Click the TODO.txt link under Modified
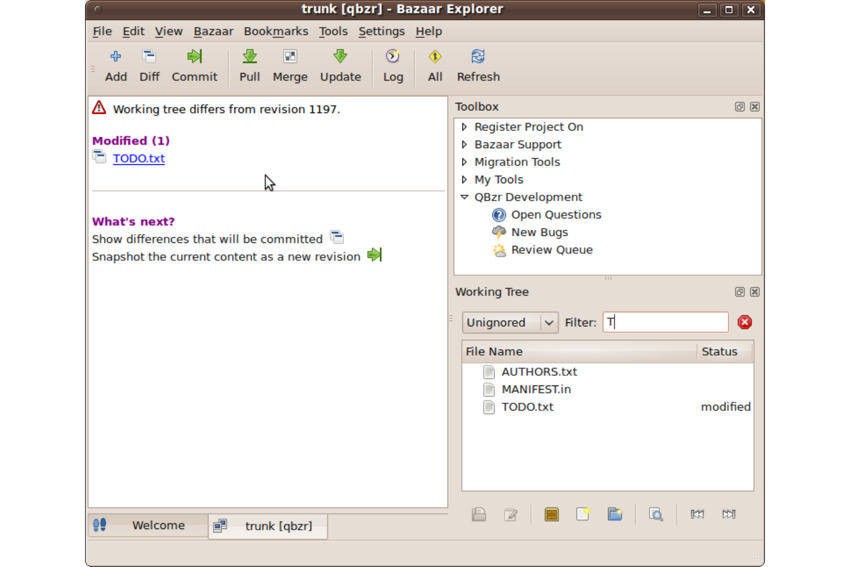The height and width of the screenshot is (567, 850). coord(138,158)
